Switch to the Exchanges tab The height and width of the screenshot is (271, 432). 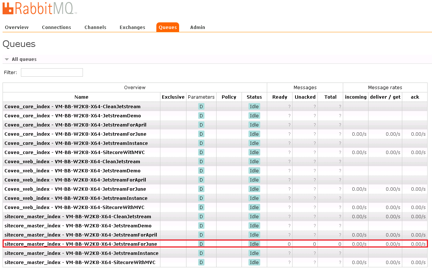click(132, 27)
